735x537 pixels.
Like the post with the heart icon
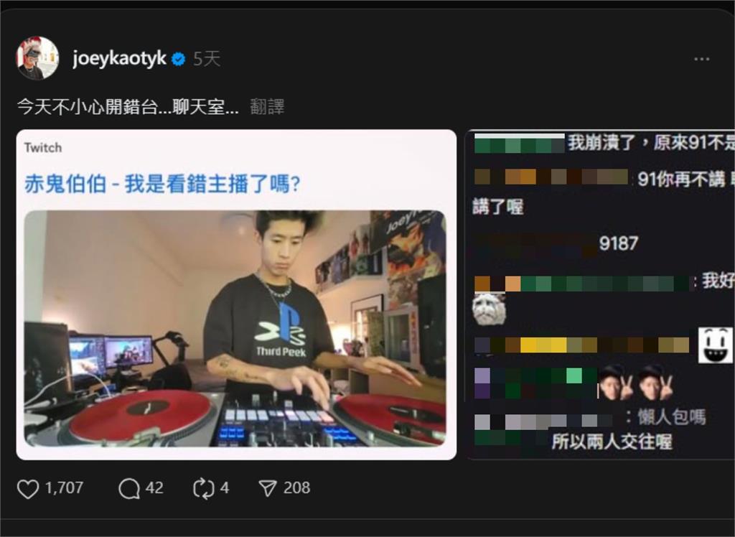point(28,489)
